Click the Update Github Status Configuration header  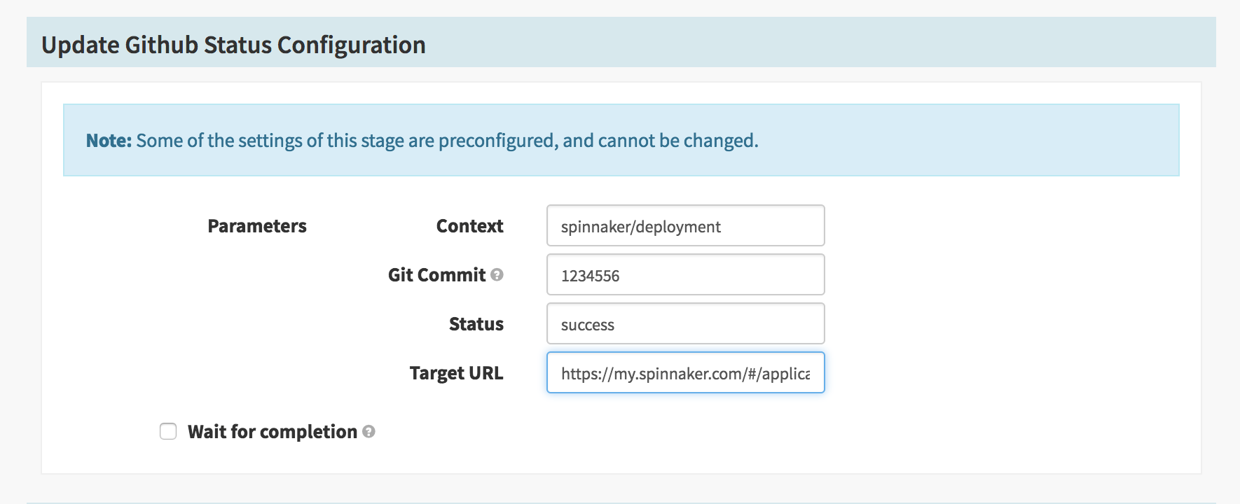[x=234, y=45]
